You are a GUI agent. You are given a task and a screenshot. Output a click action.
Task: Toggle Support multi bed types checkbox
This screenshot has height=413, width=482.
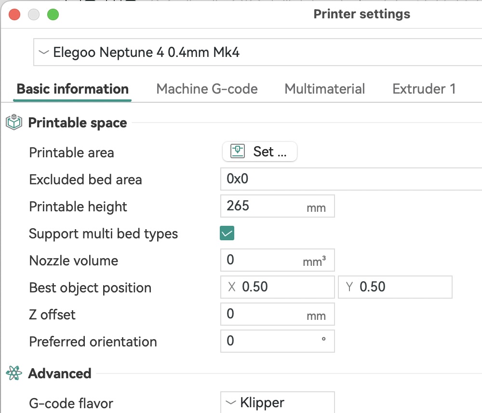(227, 234)
